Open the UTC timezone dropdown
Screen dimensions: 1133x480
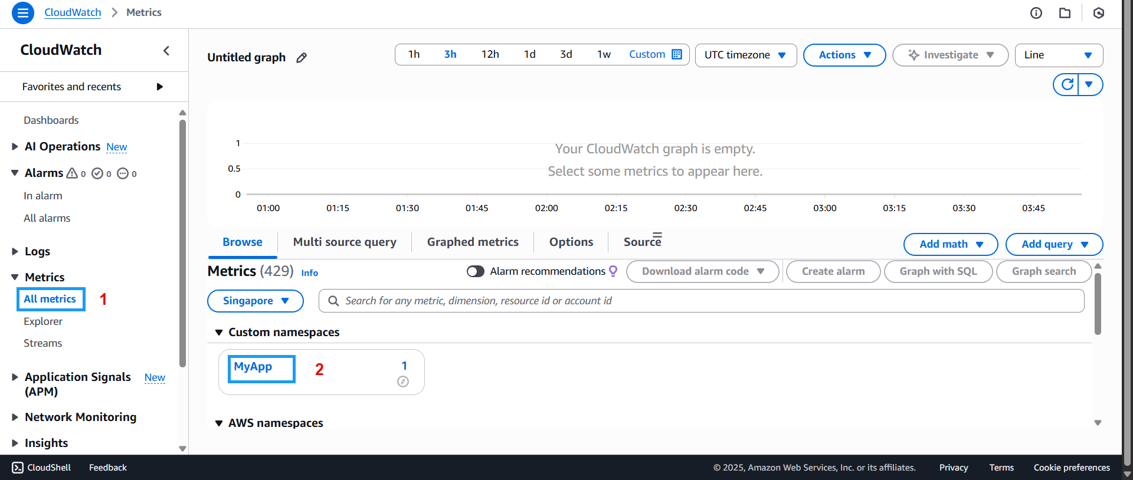point(745,55)
